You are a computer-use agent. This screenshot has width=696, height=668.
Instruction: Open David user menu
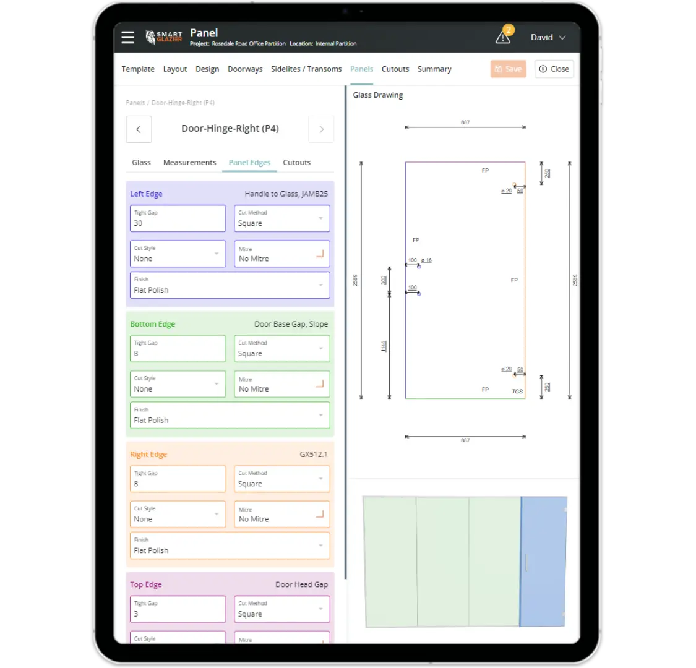[x=548, y=37]
